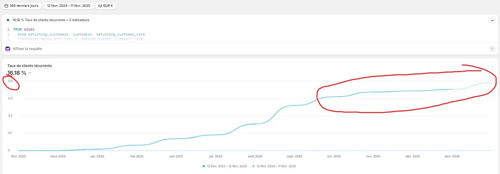Click the déc. 2025 x-axis label

point(412,157)
